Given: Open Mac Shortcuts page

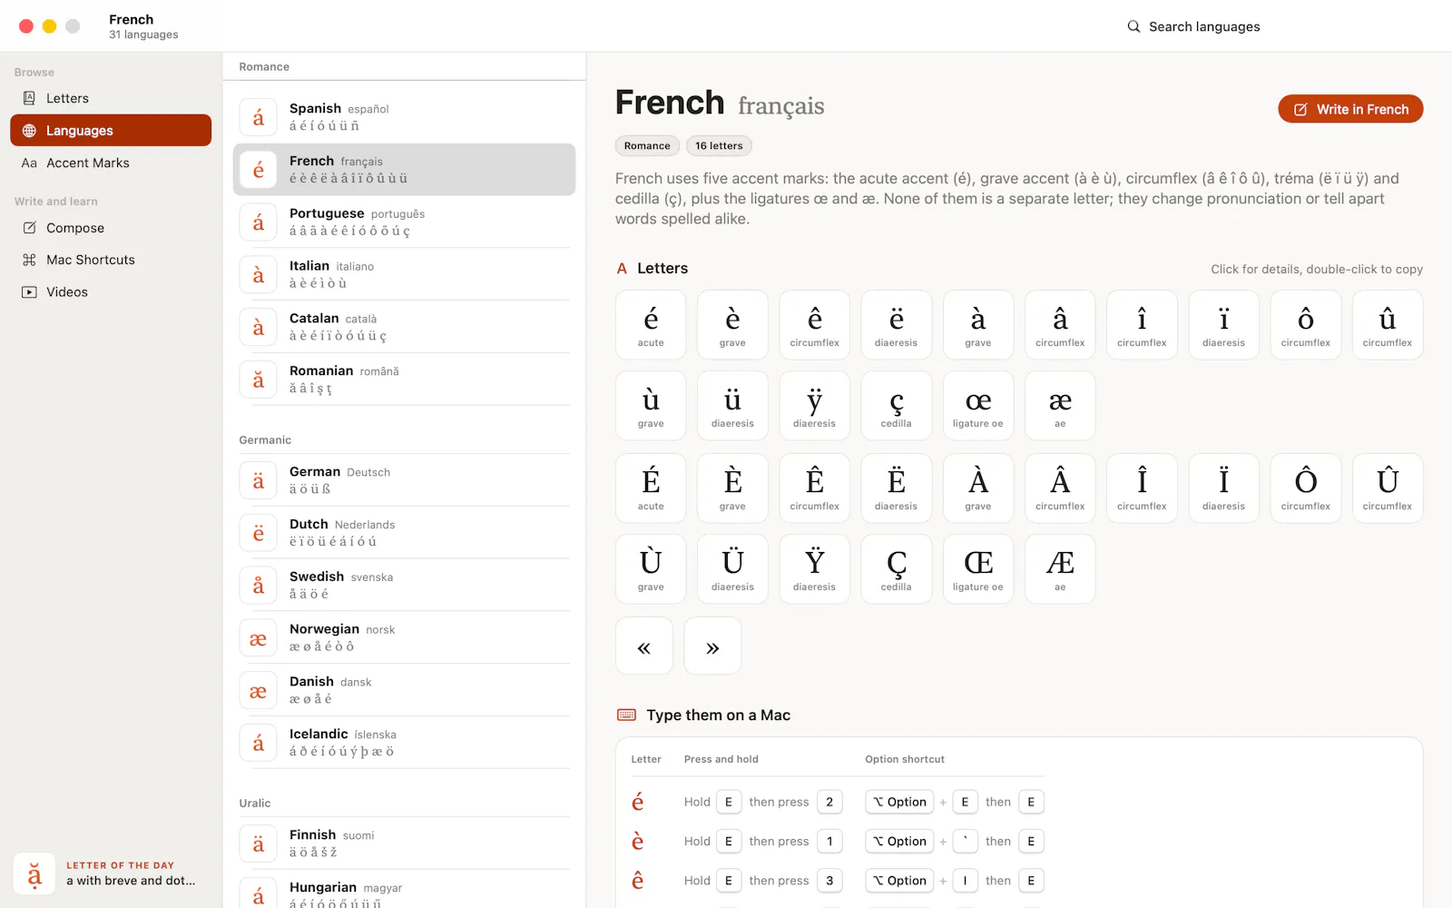Looking at the screenshot, I should (x=111, y=260).
